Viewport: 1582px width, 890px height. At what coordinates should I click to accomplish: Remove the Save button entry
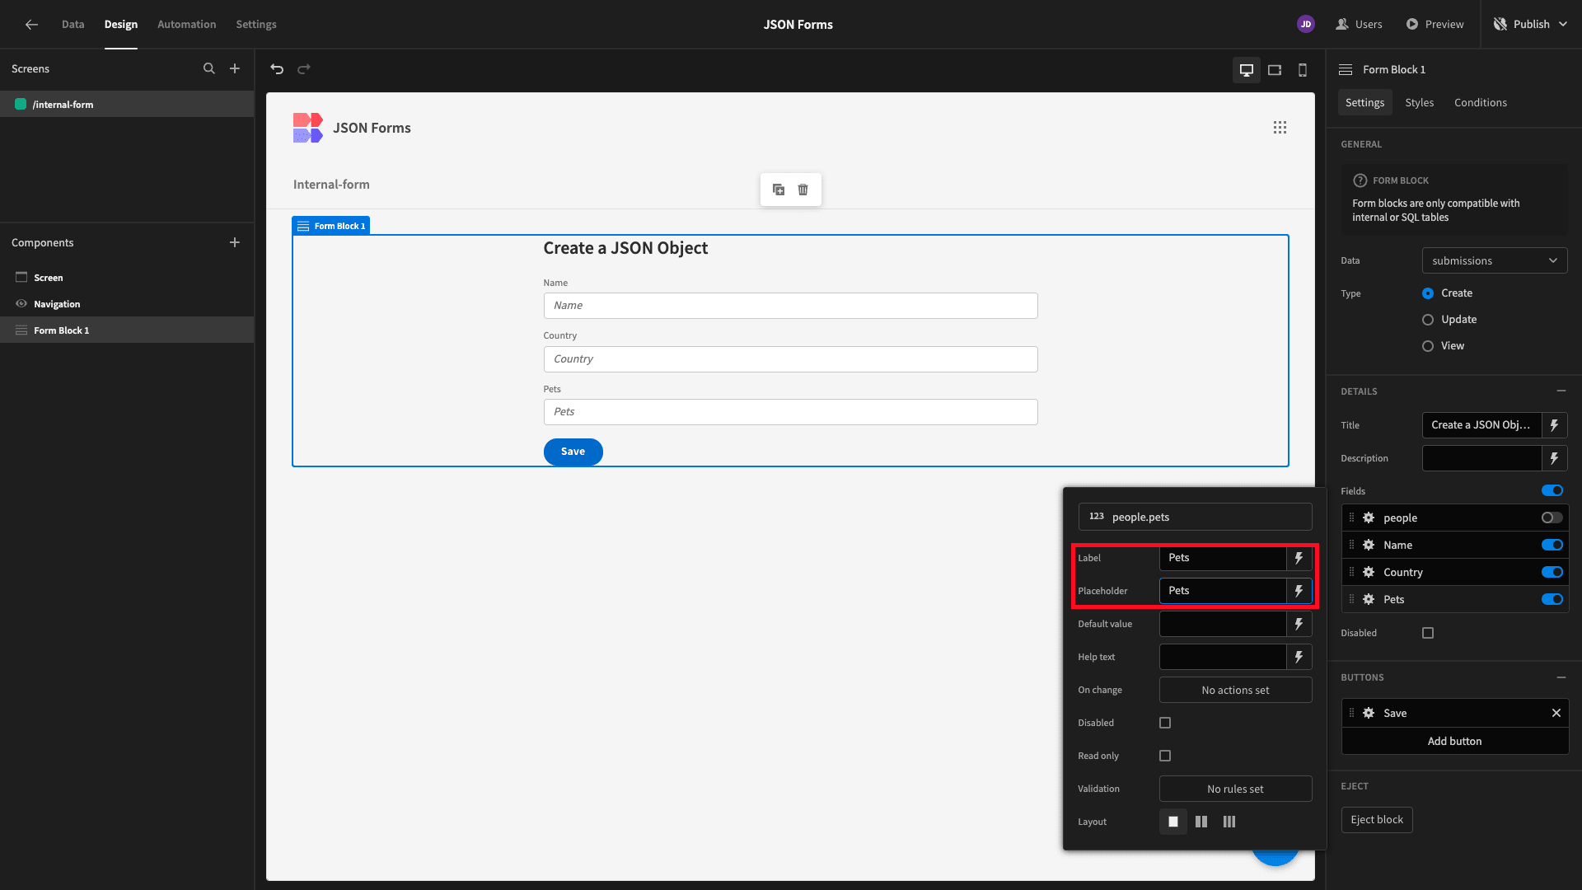pyautogui.click(x=1556, y=713)
